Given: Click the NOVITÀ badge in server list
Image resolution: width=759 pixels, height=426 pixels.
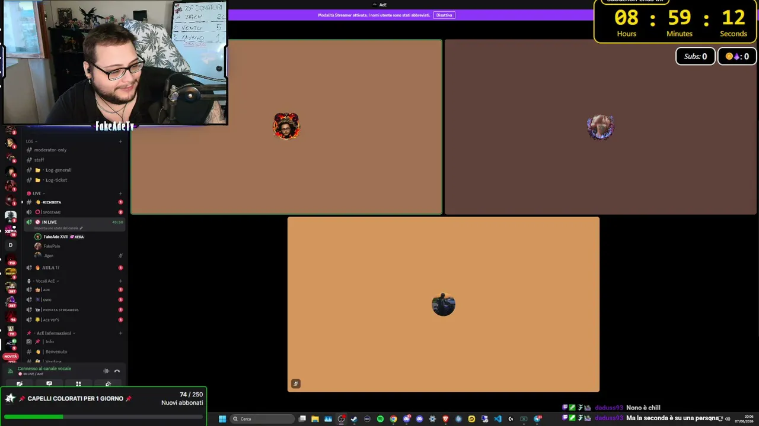Looking at the screenshot, I should (x=10, y=356).
